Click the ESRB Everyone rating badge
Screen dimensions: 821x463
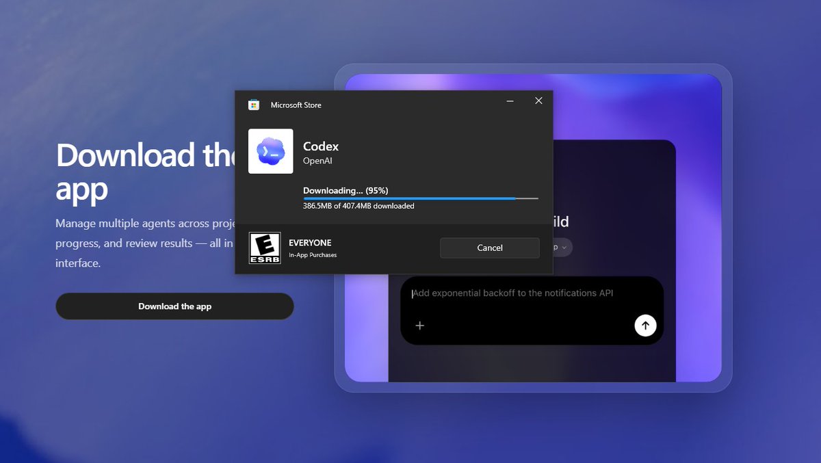264,248
